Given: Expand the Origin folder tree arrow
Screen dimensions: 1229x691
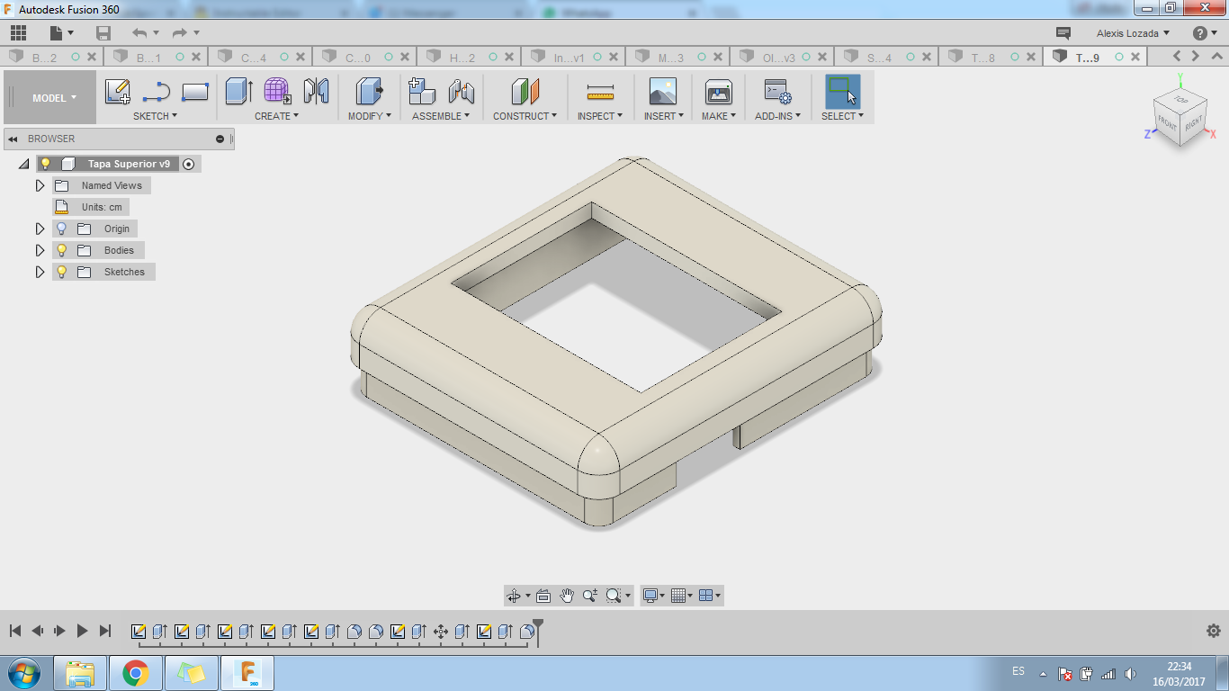Looking at the screenshot, I should point(40,229).
